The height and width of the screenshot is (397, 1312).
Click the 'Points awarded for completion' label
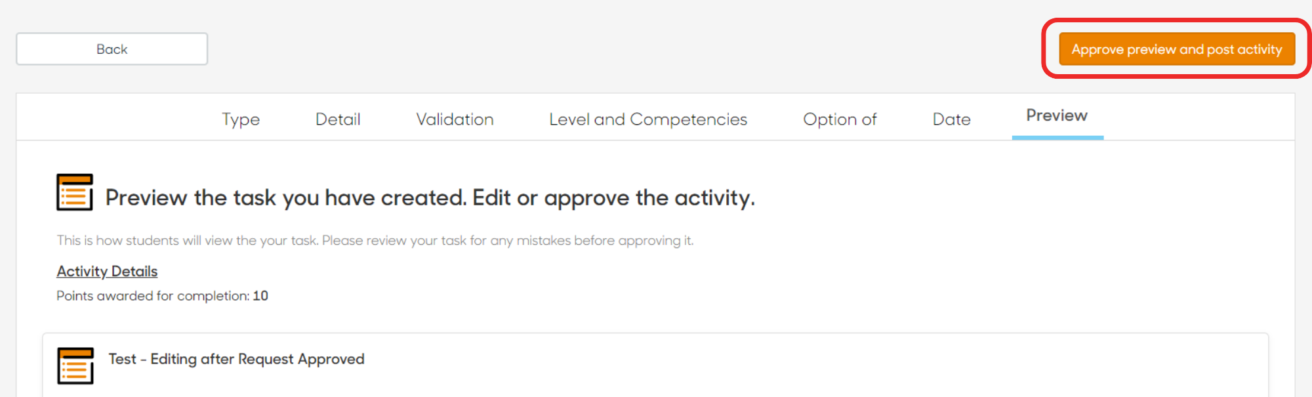153,296
